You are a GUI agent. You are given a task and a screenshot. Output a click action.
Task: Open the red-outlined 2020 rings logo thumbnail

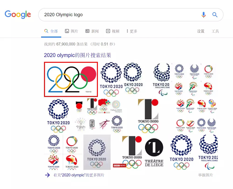point(71,79)
